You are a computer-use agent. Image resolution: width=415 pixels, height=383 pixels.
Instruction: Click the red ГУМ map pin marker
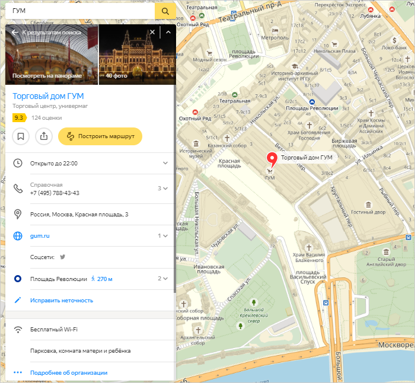click(272, 159)
